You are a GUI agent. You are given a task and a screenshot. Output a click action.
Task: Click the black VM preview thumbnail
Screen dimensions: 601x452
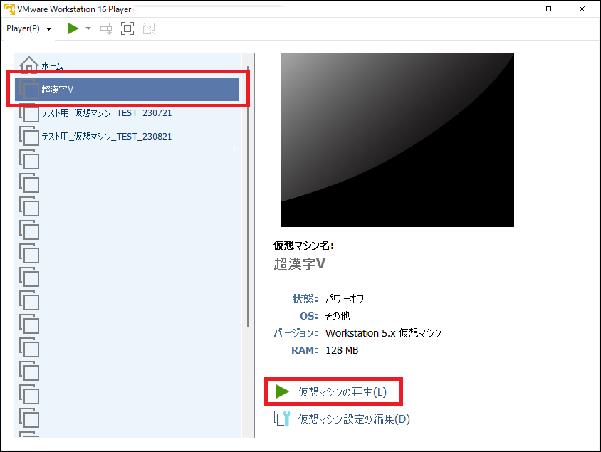(x=397, y=139)
